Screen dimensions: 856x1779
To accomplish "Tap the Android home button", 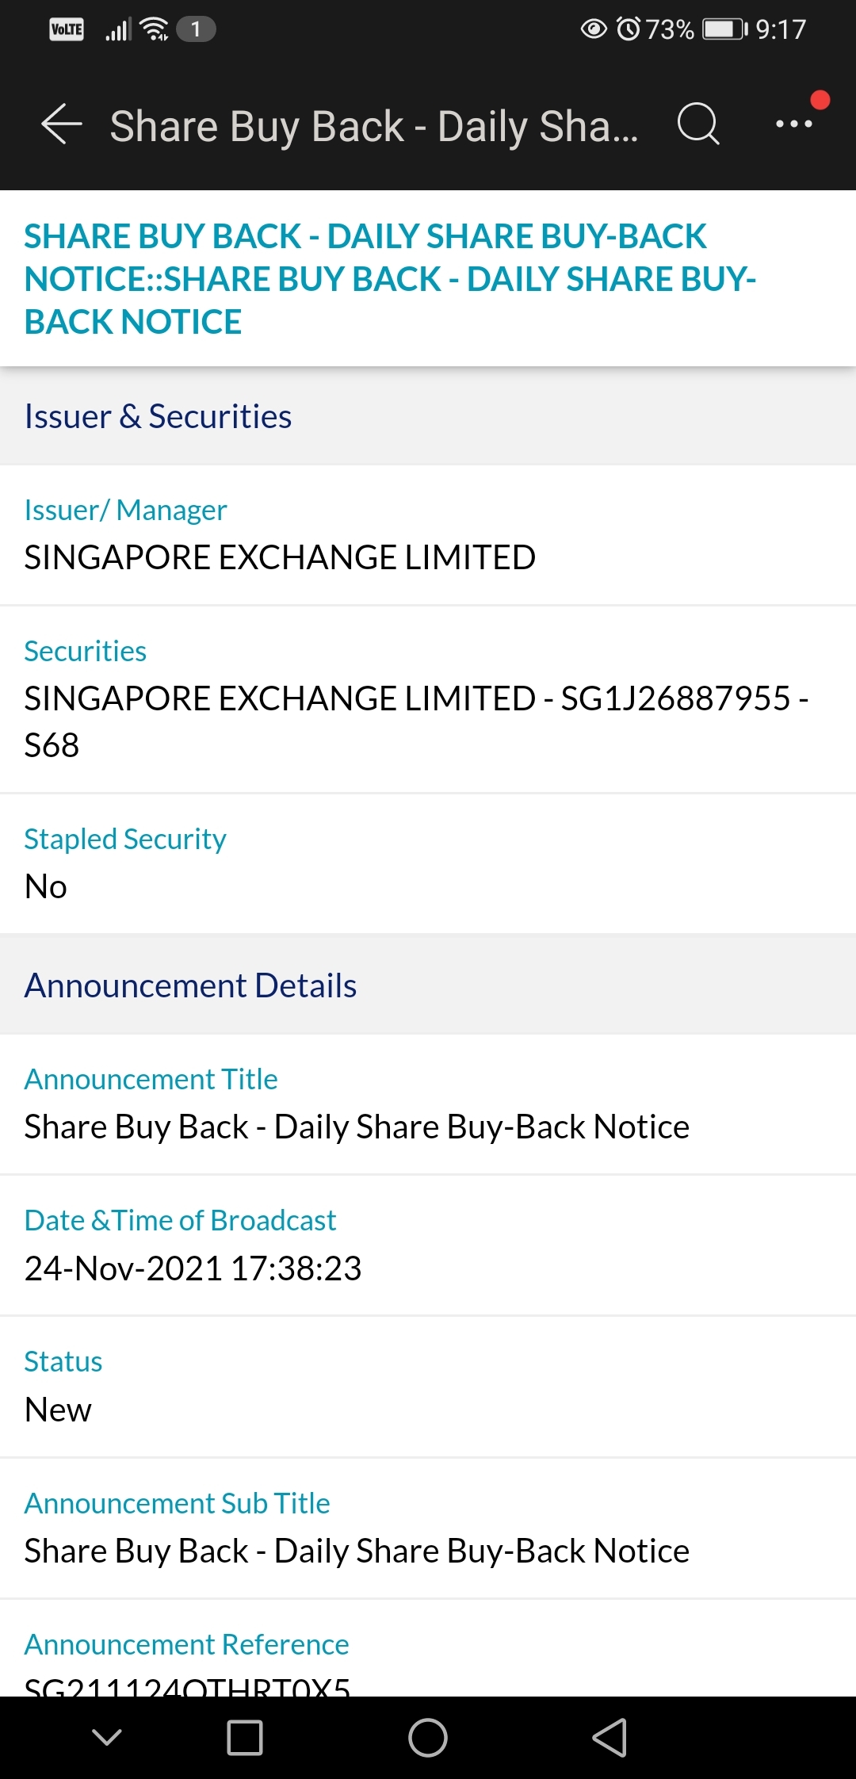I will click(428, 1738).
